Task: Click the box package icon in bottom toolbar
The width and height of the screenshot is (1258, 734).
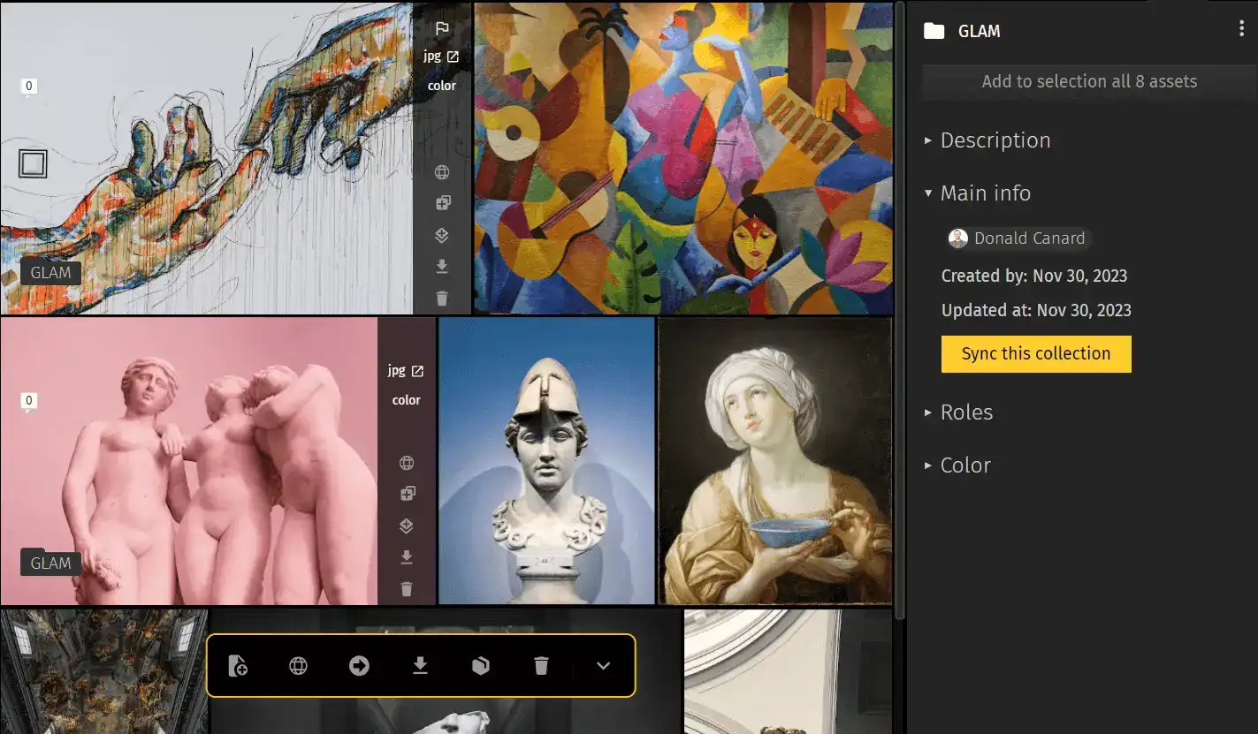Action: [x=481, y=666]
